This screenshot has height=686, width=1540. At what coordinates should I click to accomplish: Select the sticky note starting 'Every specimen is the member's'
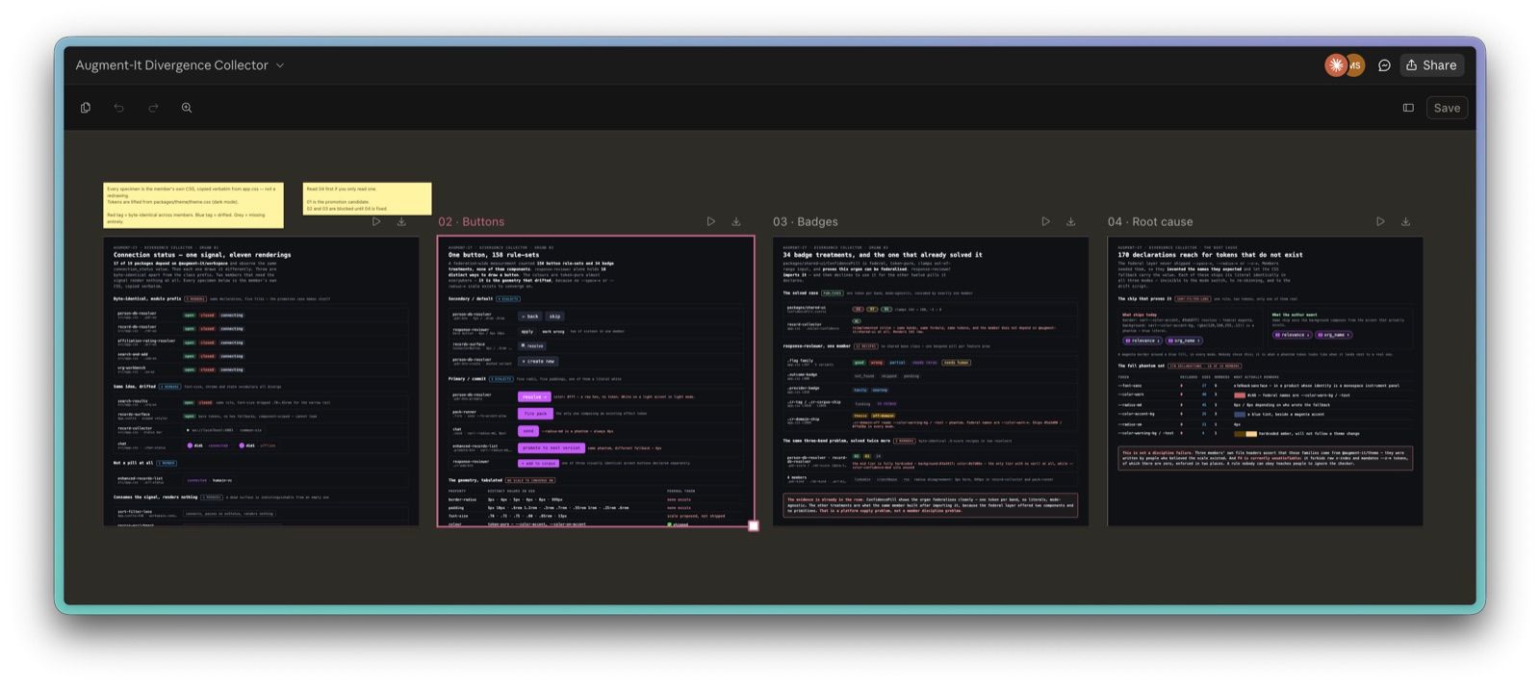coord(193,205)
